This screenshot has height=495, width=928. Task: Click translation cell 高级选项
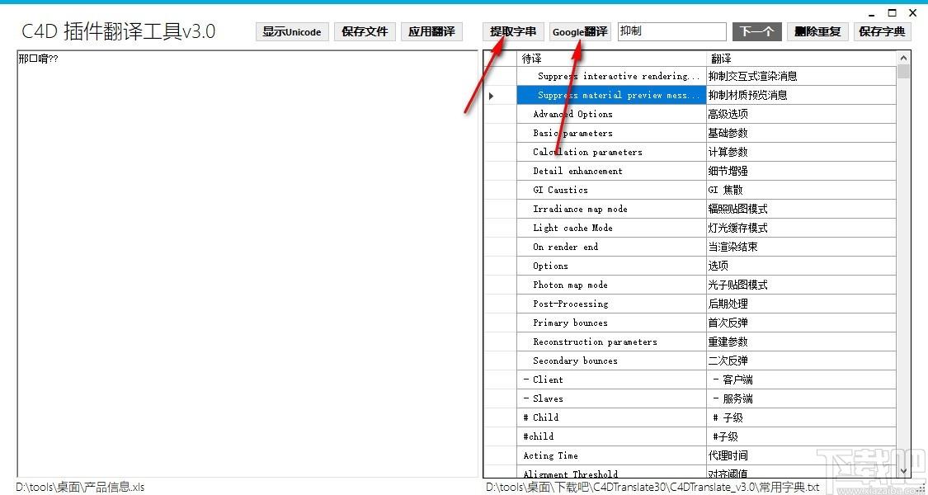coord(801,115)
